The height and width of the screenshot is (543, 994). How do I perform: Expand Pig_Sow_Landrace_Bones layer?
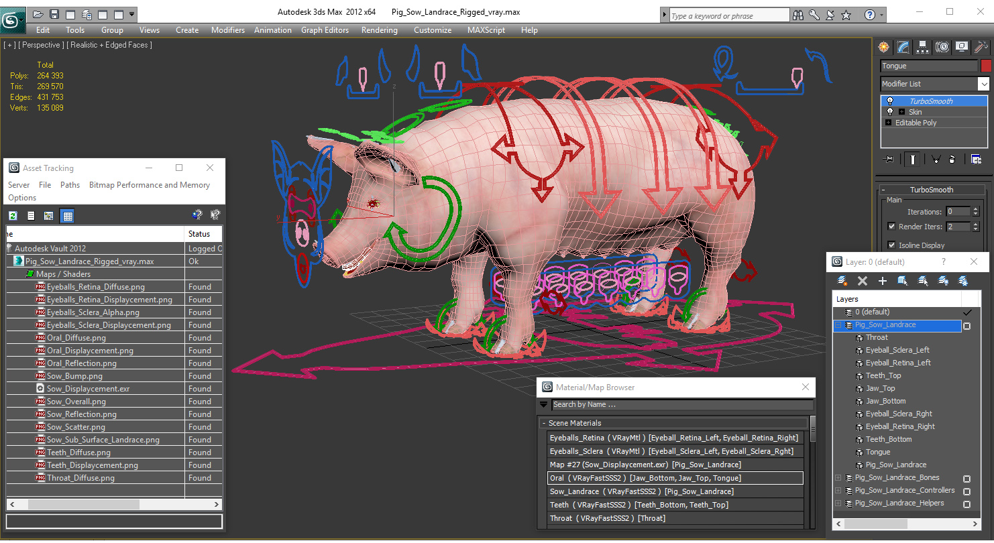[838, 478]
